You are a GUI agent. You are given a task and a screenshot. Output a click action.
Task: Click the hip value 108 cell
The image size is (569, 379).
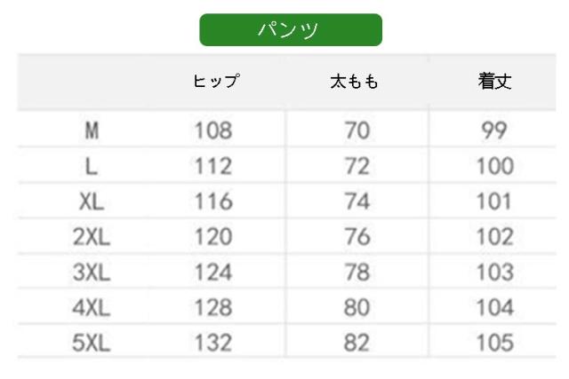point(213,131)
